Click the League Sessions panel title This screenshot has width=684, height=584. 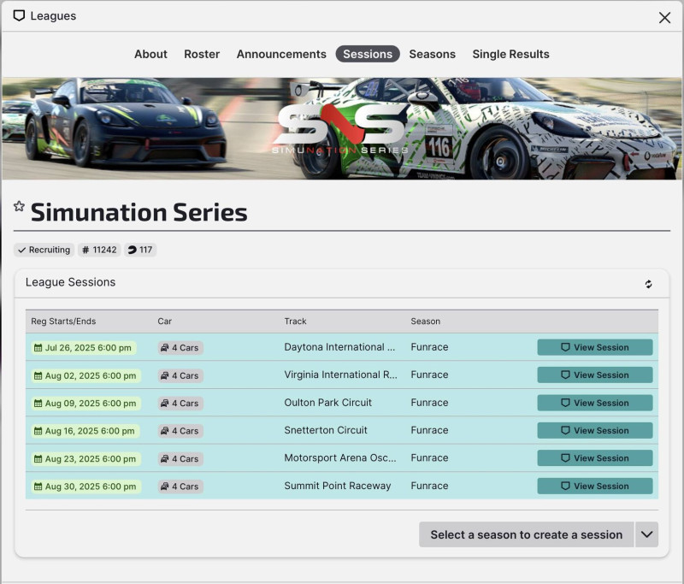[70, 282]
